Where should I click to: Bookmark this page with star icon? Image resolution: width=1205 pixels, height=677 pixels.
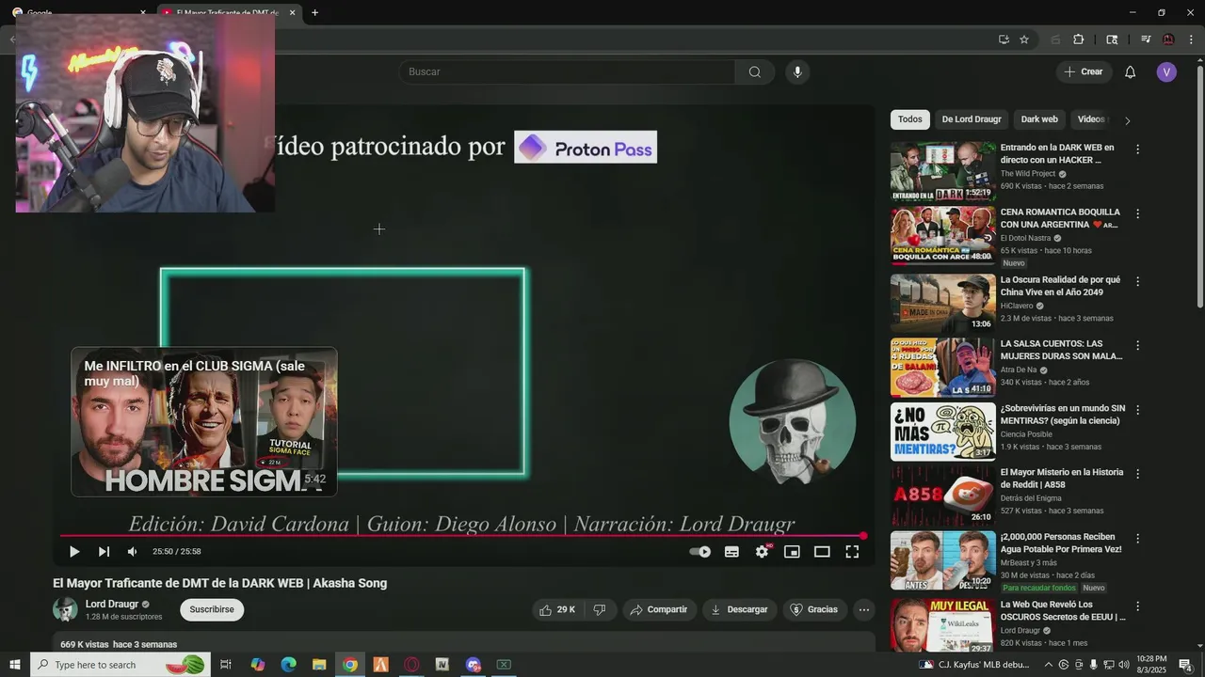[1024, 39]
